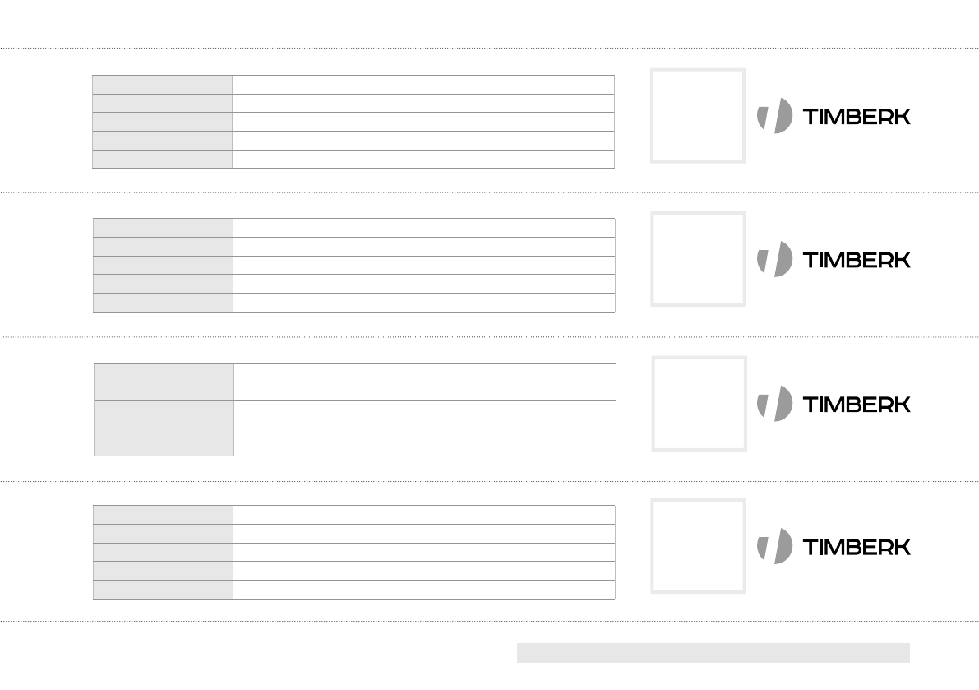The image size is (979, 690).
Task: Click the Timberk logo in the second section
Action: [x=833, y=259]
